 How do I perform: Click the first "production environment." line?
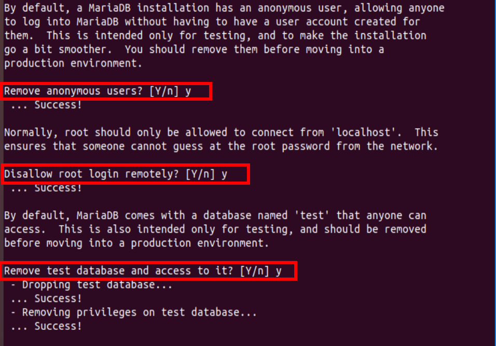tap(73, 63)
